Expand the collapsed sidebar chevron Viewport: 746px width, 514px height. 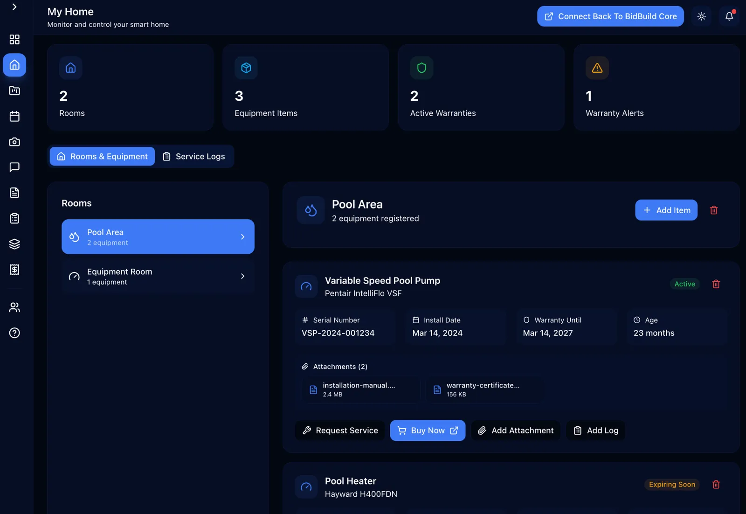click(14, 7)
